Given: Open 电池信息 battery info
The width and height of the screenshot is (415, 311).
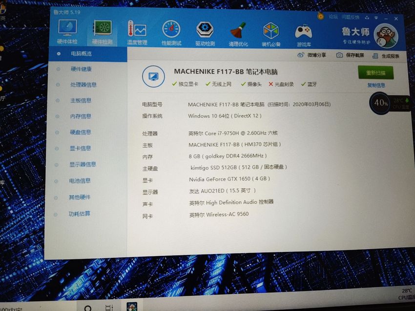Looking at the screenshot, I should (80, 181).
